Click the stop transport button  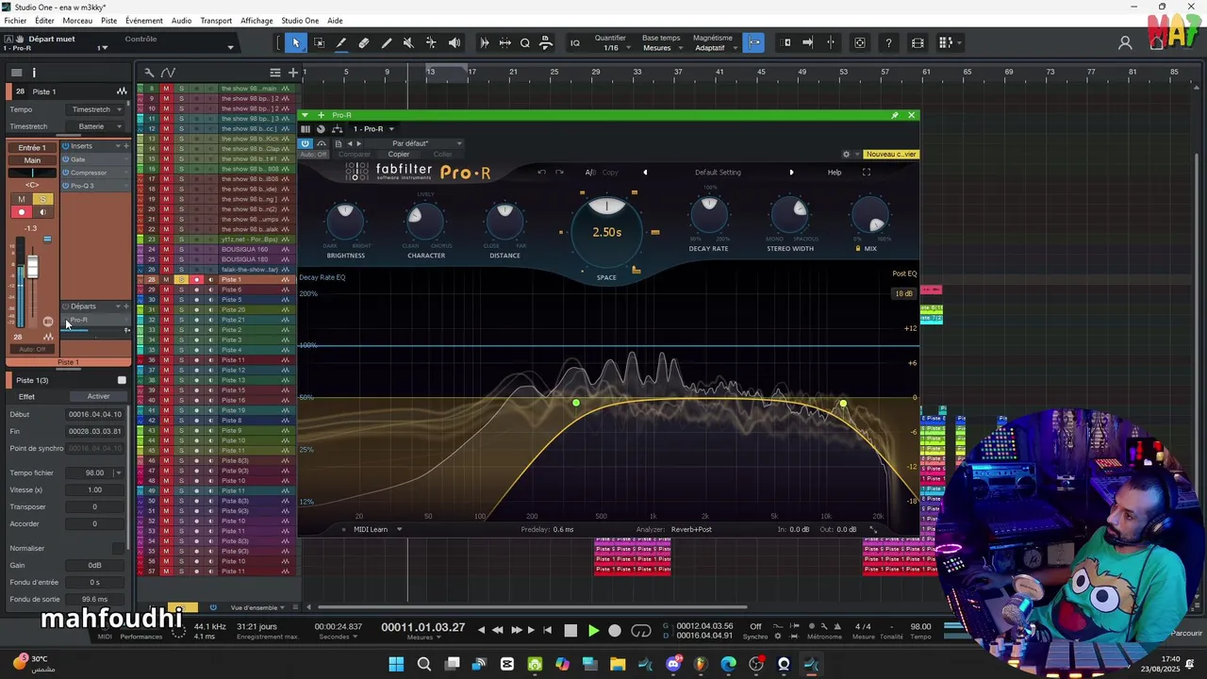coord(570,631)
